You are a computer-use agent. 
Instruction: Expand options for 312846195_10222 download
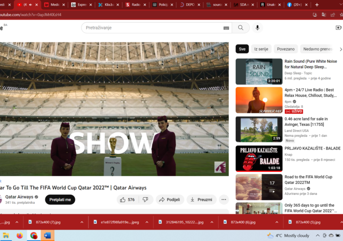pyautogui.click(x=212, y=222)
